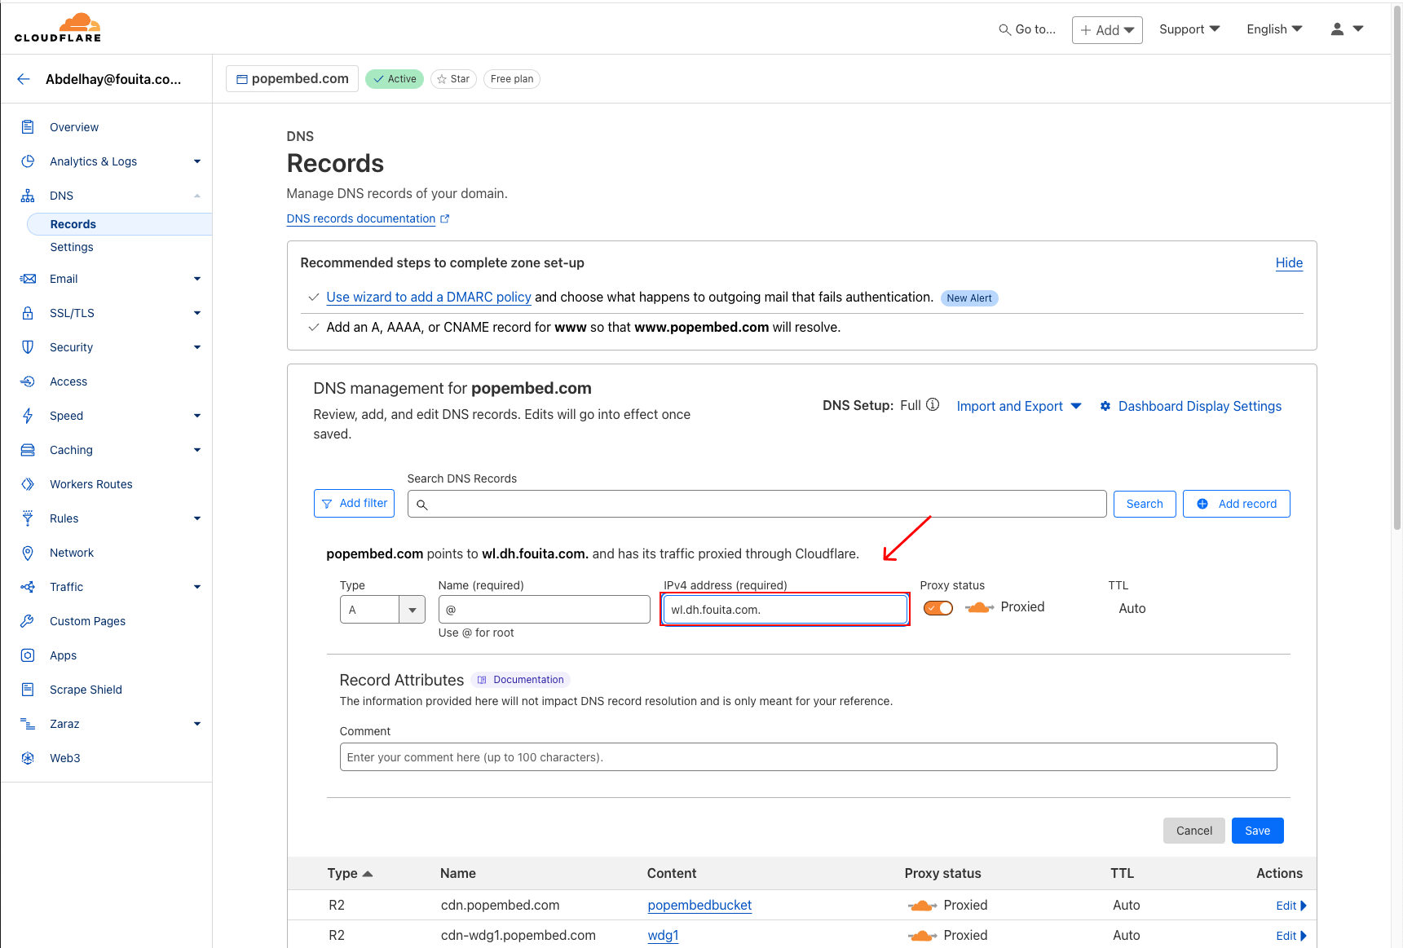Click the Dashboard Display Settings gear icon
Image resolution: width=1403 pixels, height=948 pixels.
point(1105,406)
